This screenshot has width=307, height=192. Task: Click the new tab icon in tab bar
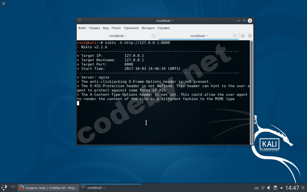[x=243, y=36]
